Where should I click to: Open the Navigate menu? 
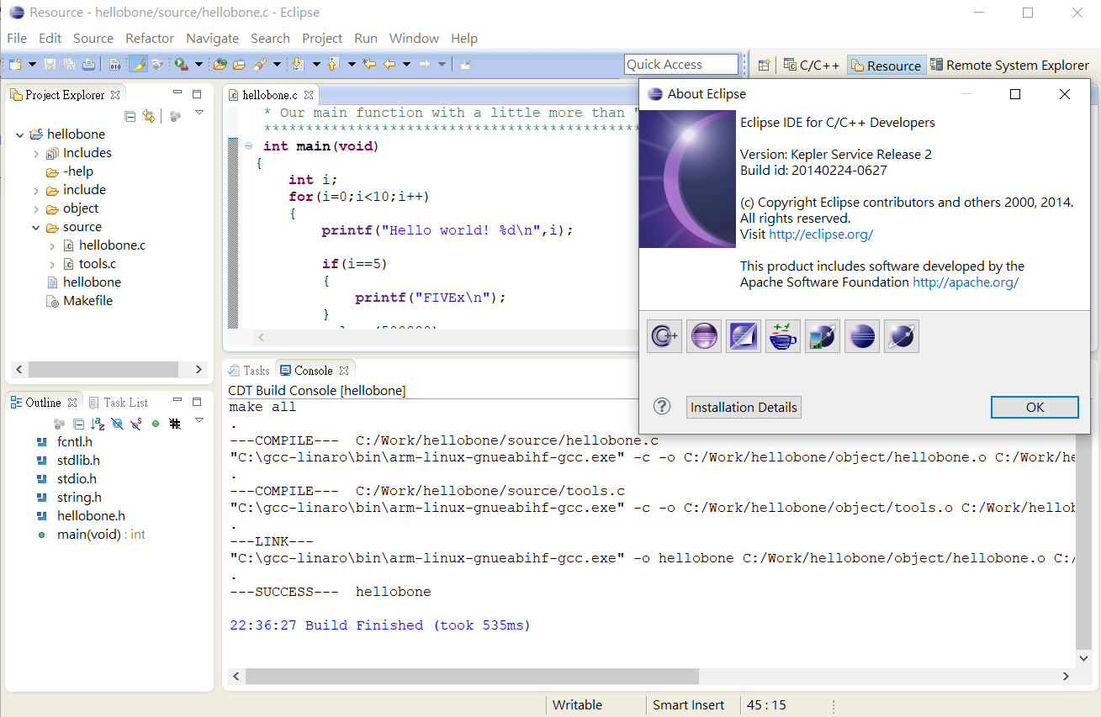click(212, 38)
